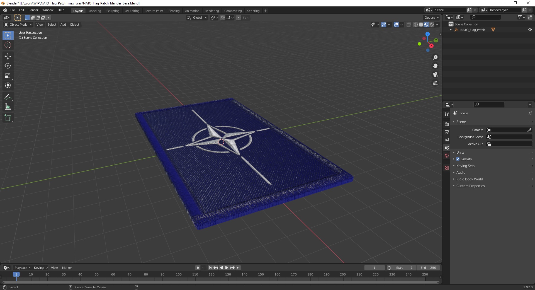Add a new workspace with plus button
The width and height of the screenshot is (535, 290).
265,11
